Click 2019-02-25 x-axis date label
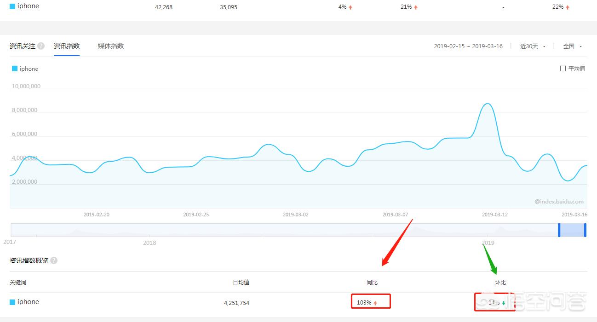597x322 pixels. coord(196,215)
